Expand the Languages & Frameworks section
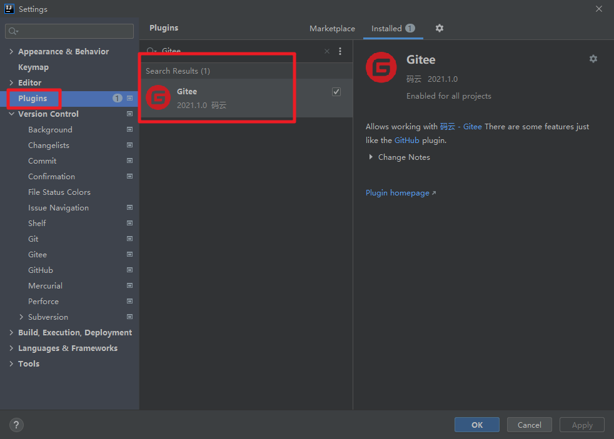The image size is (614, 439). pos(11,348)
